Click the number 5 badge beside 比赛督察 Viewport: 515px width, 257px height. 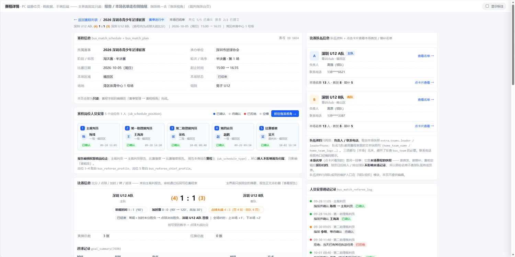(x=261, y=128)
